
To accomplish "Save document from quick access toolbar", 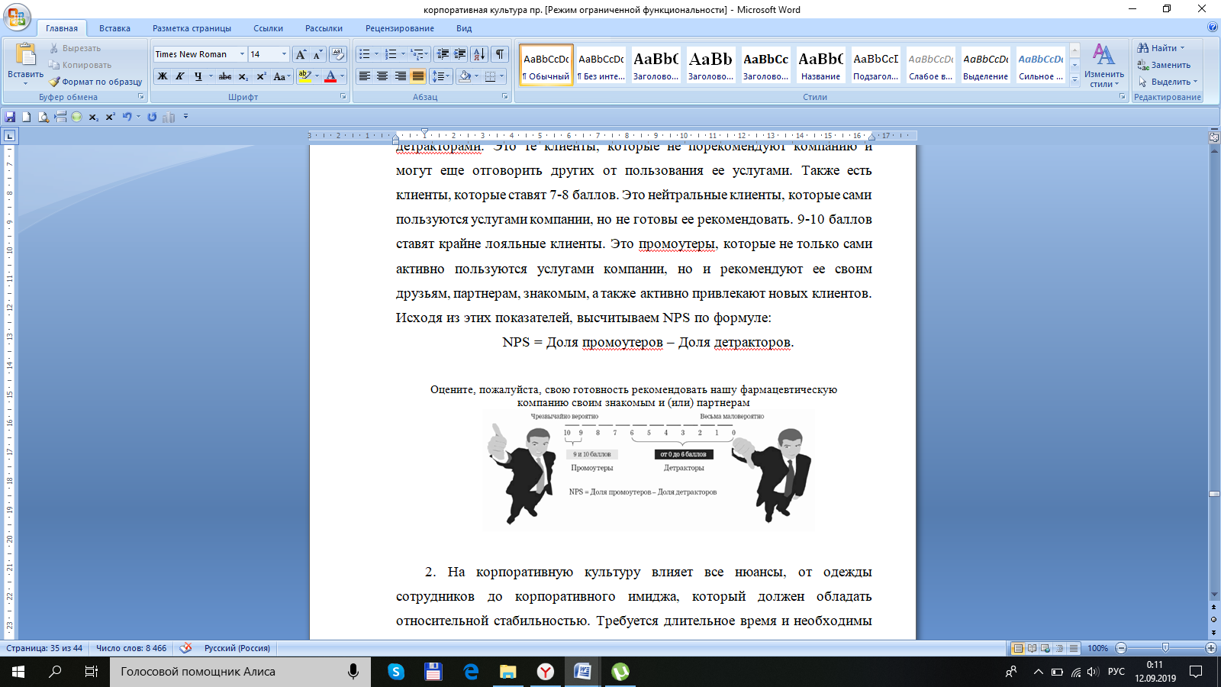I will pos(10,117).
